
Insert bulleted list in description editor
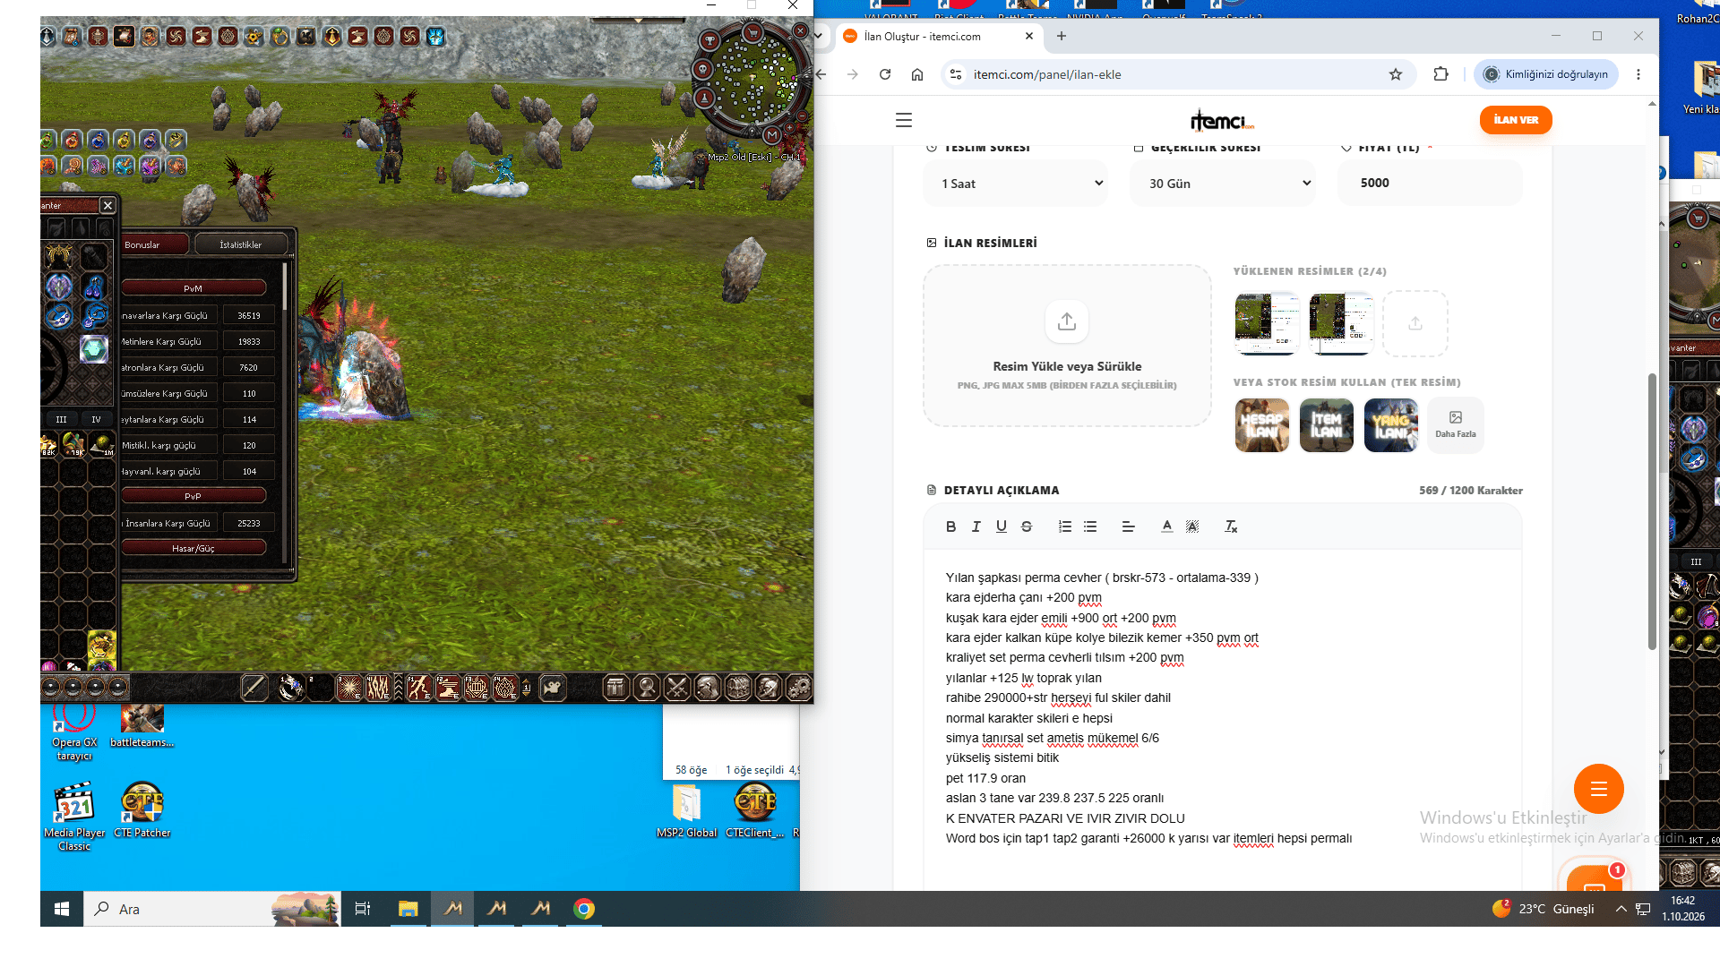(x=1090, y=526)
